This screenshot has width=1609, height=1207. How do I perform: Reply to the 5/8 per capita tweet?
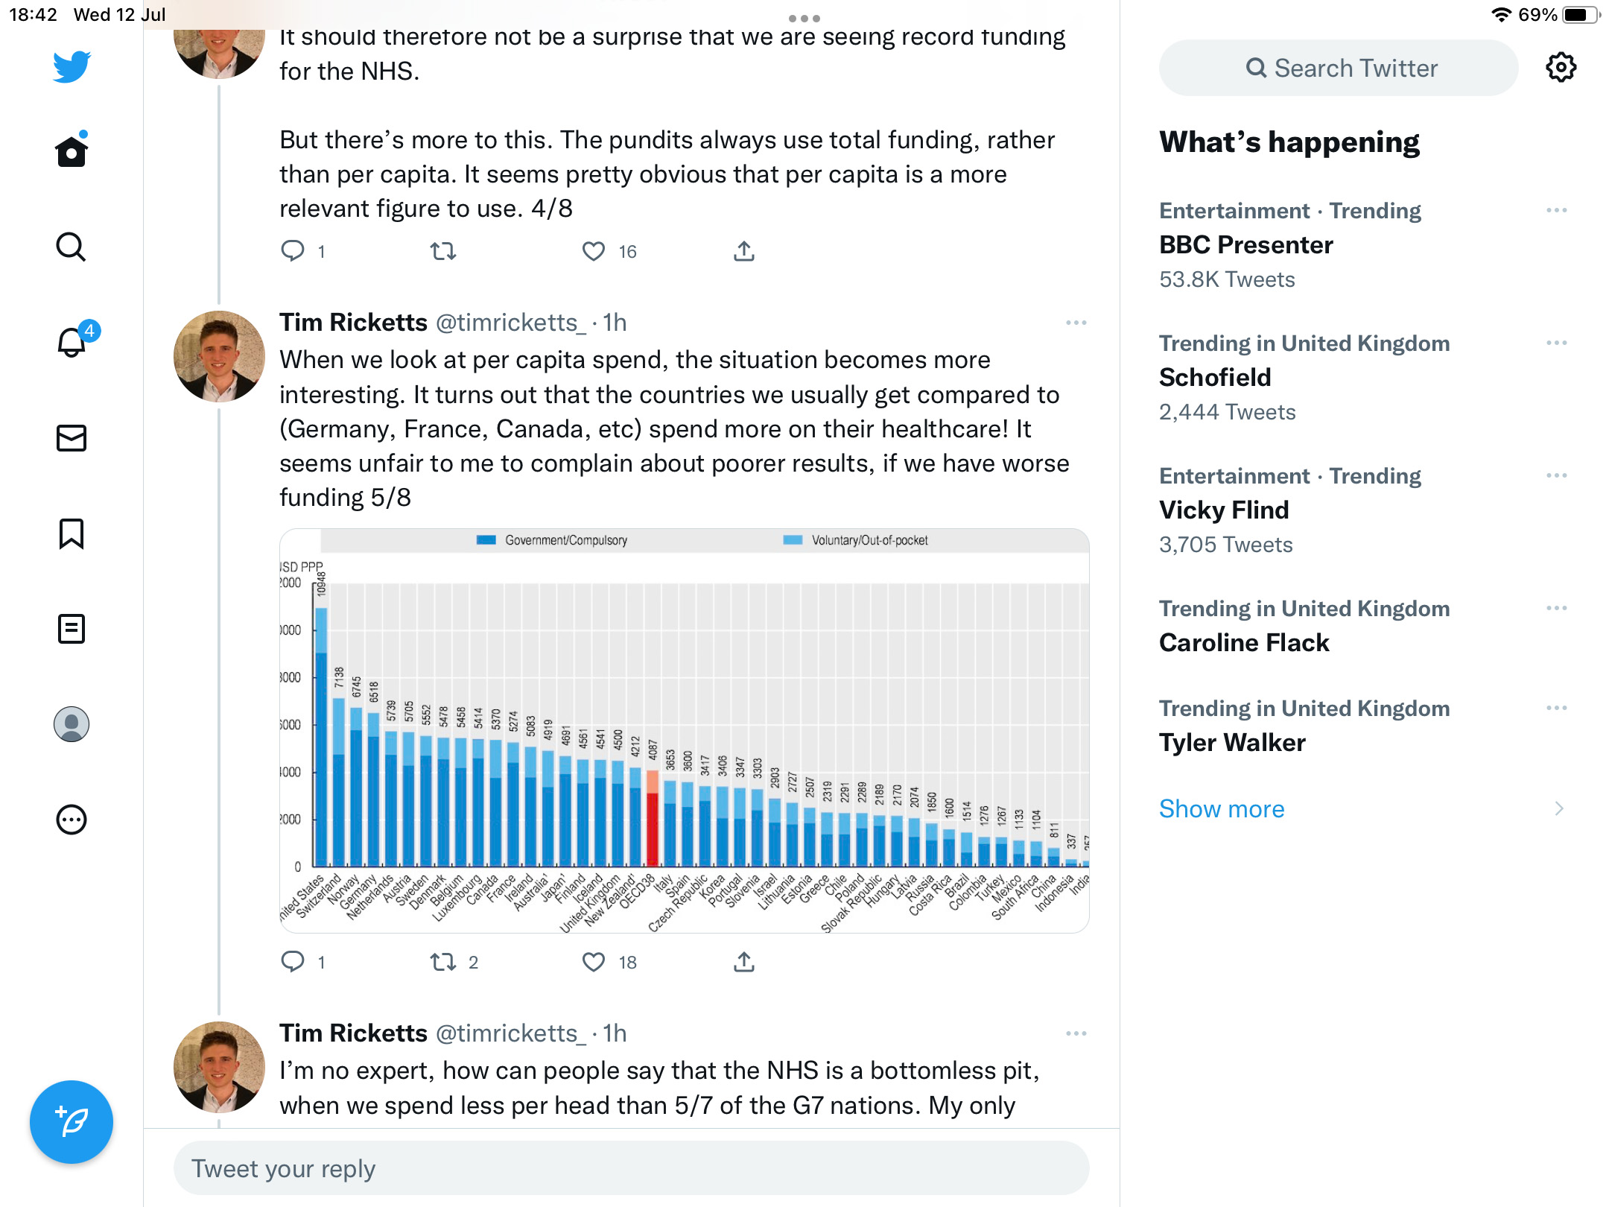[293, 962]
